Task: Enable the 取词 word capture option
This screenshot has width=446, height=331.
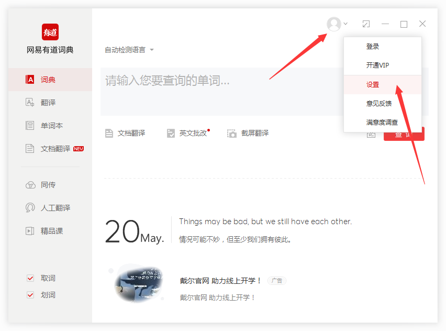Action: coord(30,278)
